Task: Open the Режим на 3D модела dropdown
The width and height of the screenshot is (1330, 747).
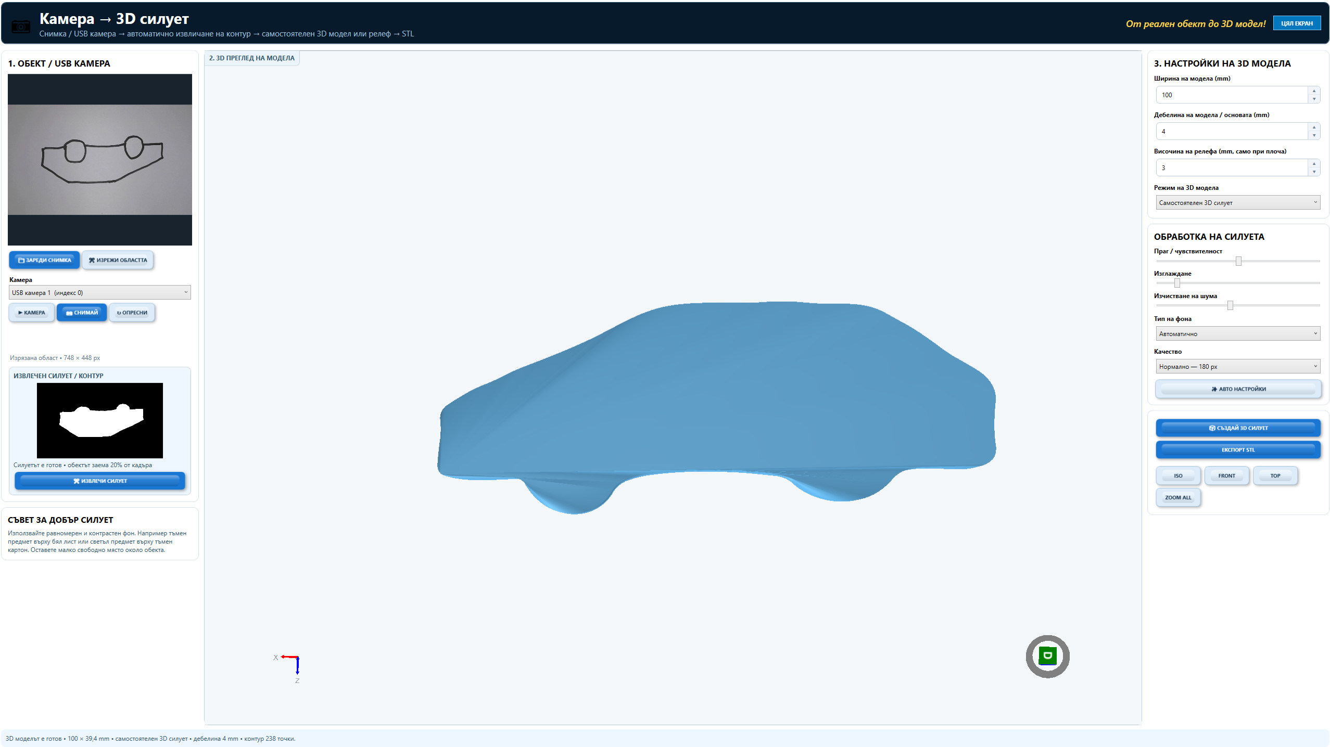Action: pos(1238,202)
